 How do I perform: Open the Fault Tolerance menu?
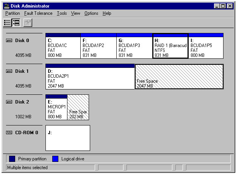coord(38,13)
